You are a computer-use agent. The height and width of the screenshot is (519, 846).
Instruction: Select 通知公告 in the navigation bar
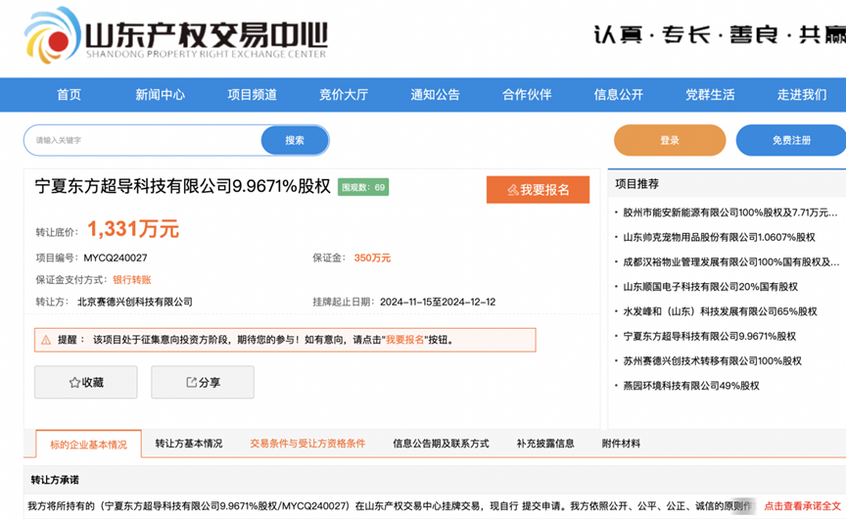pos(435,95)
